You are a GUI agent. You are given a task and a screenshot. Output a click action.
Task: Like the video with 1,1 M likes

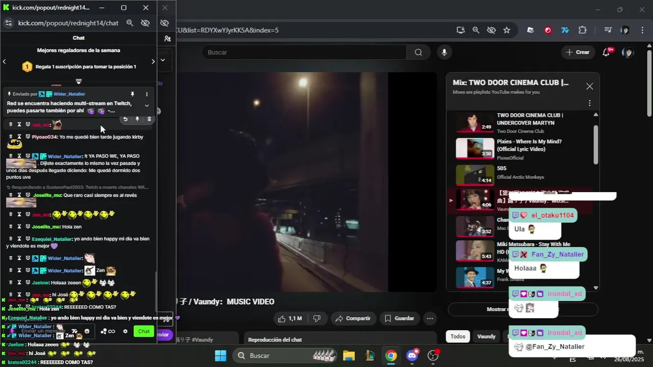click(x=290, y=319)
